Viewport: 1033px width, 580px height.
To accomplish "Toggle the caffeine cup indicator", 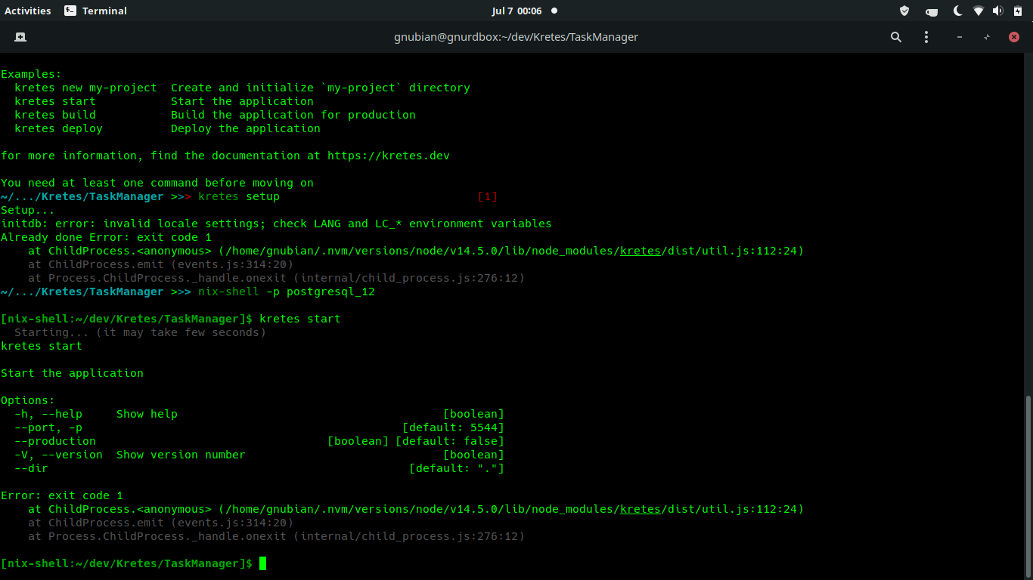I will (x=932, y=11).
